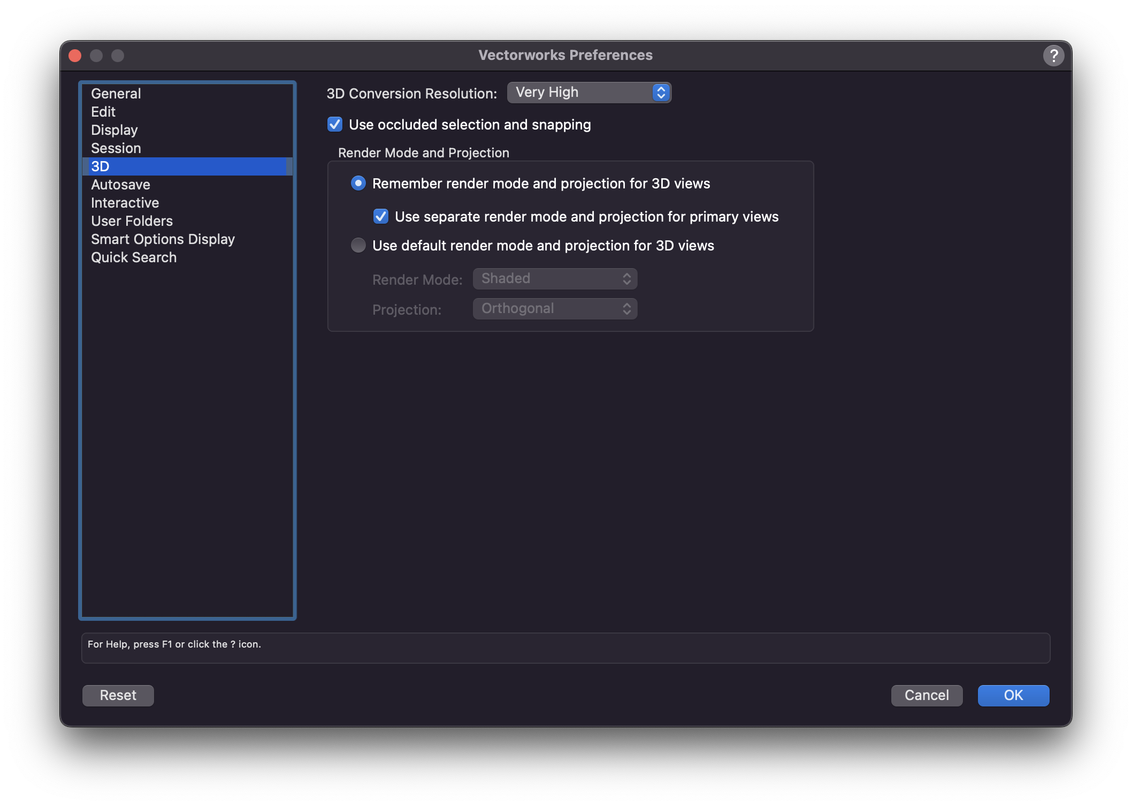Open Display preferences pane

[x=114, y=130]
